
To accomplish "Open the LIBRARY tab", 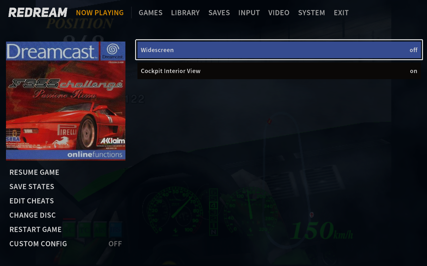I will pyautogui.click(x=185, y=13).
